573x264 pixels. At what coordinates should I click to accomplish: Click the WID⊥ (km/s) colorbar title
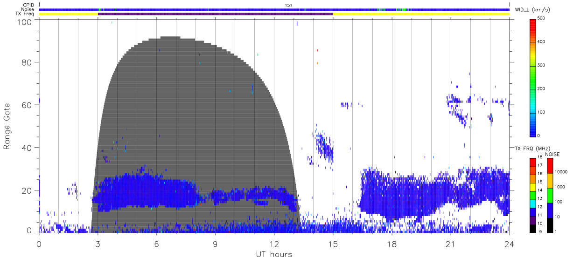click(x=532, y=9)
